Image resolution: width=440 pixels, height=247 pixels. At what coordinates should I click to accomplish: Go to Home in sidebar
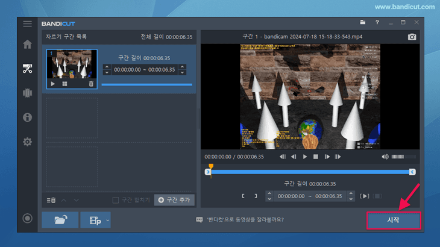[x=27, y=45]
